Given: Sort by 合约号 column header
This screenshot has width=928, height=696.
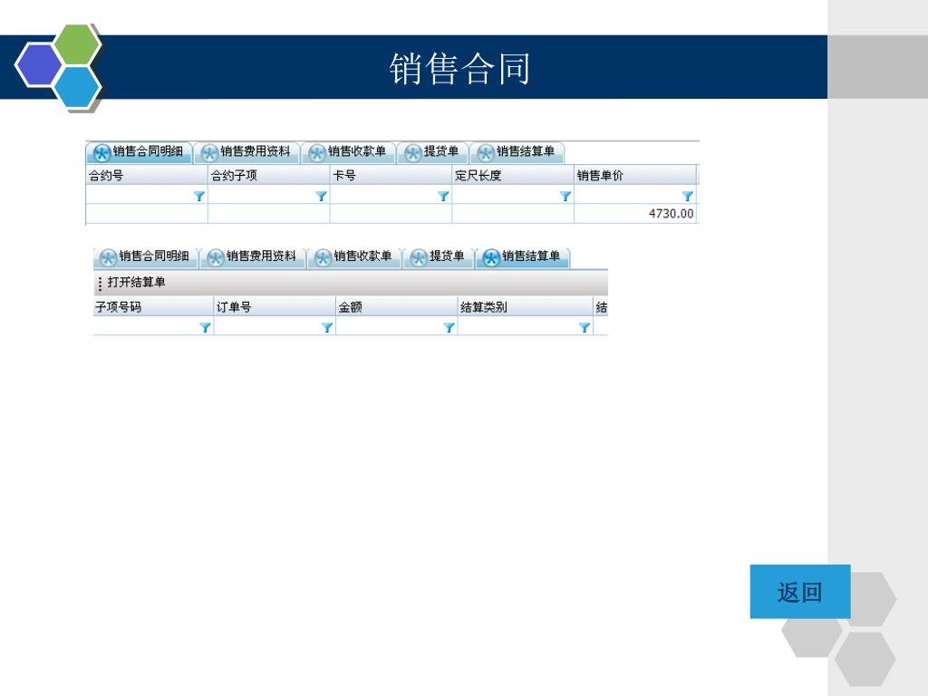Looking at the screenshot, I should [x=147, y=175].
